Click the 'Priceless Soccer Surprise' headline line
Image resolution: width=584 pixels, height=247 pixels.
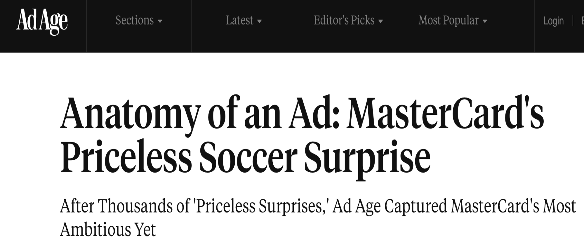point(245,158)
